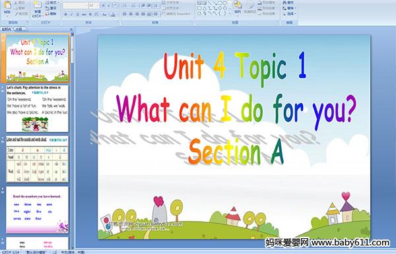Click the Reset slide command
The width and height of the screenshot is (396, 254).
51,9
